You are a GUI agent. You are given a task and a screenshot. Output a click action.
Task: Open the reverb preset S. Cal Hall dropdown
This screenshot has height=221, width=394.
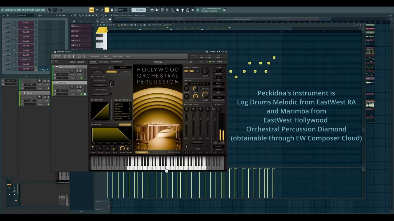[x=199, y=84]
